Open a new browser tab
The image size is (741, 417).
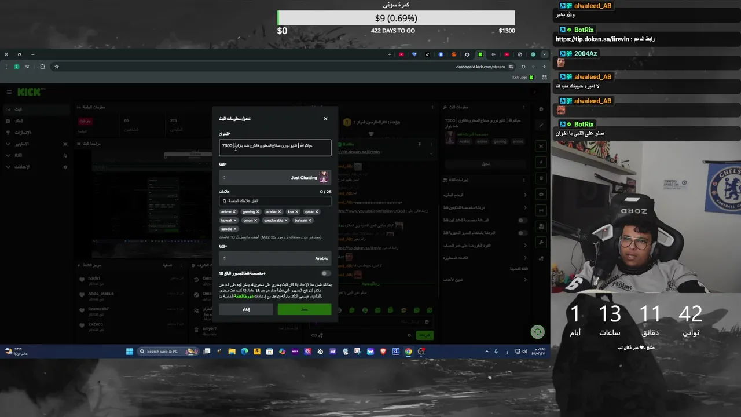coord(390,54)
